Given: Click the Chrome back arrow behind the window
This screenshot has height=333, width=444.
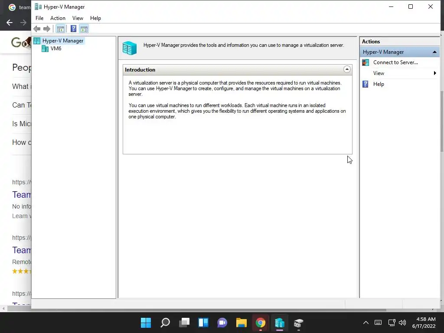Looking at the screenshot, I should click(10, 23).
